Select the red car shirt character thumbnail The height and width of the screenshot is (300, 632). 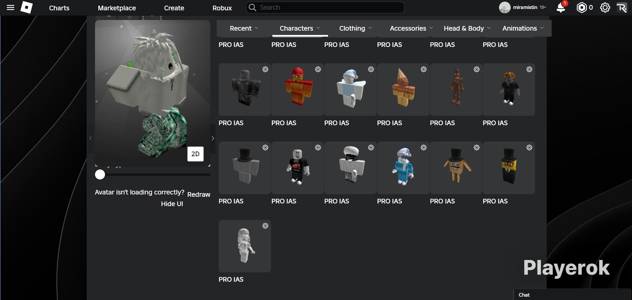298,168
